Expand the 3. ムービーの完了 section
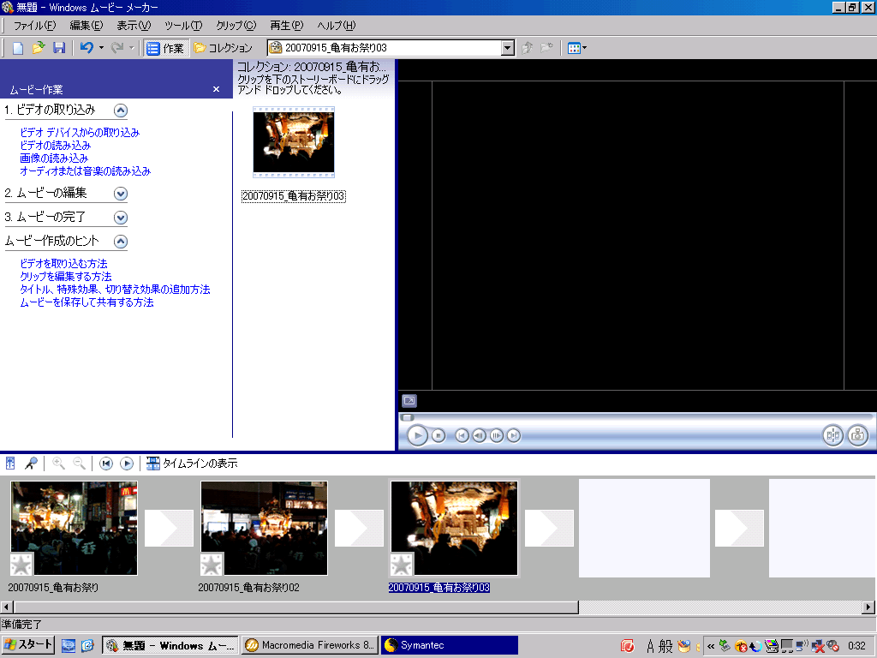 click(121, 218)
